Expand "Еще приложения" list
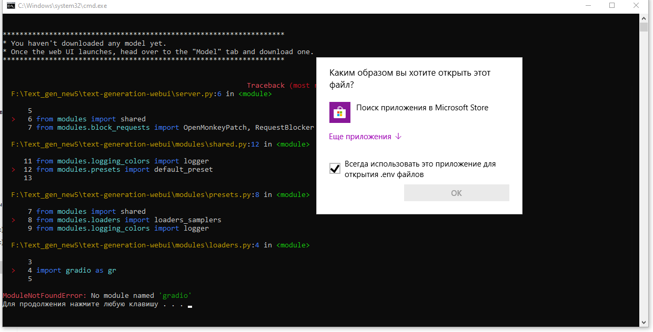The width and height of the screenshot is (653, 332). point(365,137)
